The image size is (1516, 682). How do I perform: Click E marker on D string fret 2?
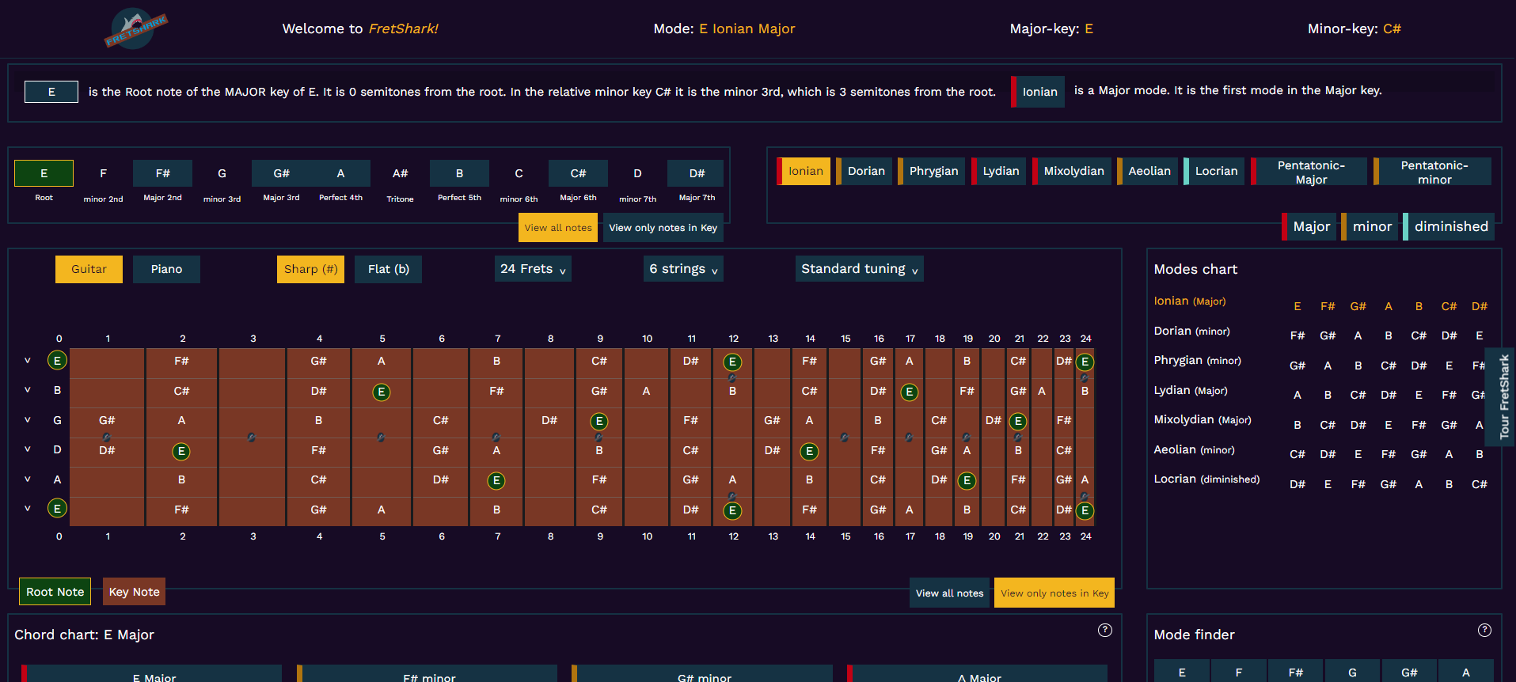tap(181, 452)
